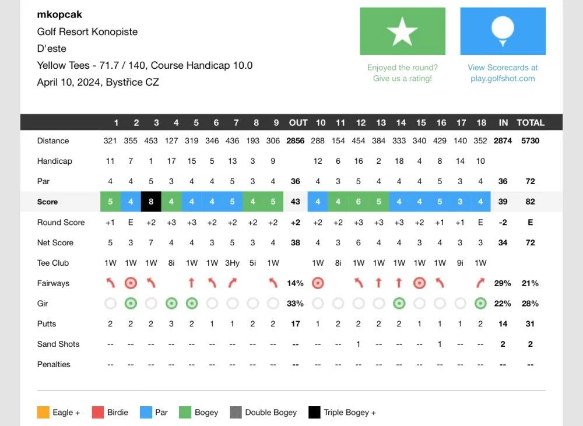Viewport: 583px width, 426px height.
Task: Click hole 2 fairway hit target icon
Action: click(131, 283)
